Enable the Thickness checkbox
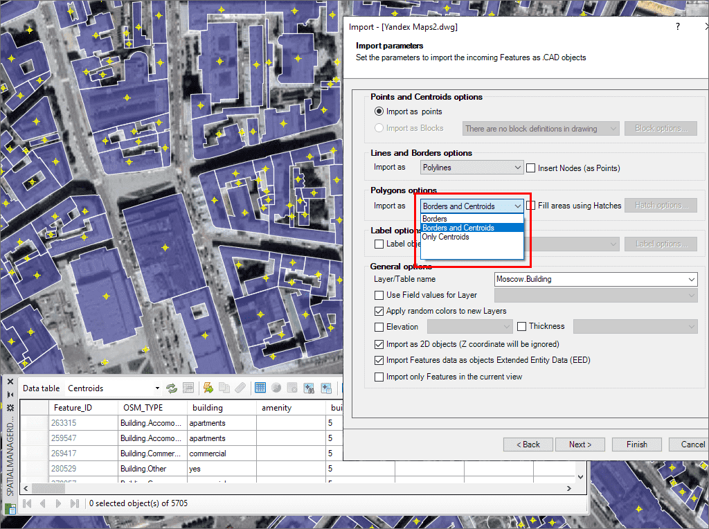This screenshot has width=709, height=529. point(522,326)
